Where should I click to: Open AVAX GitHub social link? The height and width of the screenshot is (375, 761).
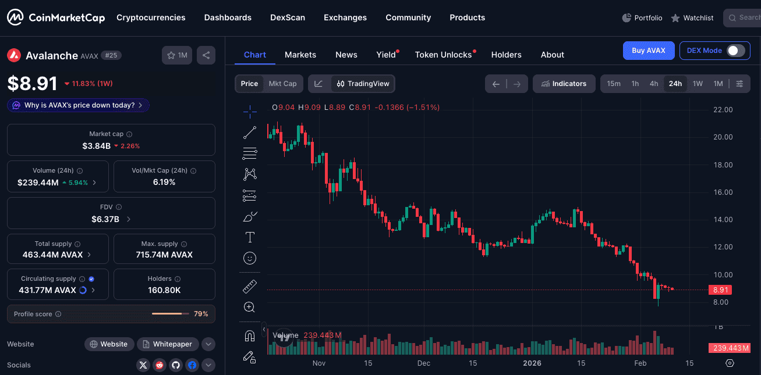176,365
